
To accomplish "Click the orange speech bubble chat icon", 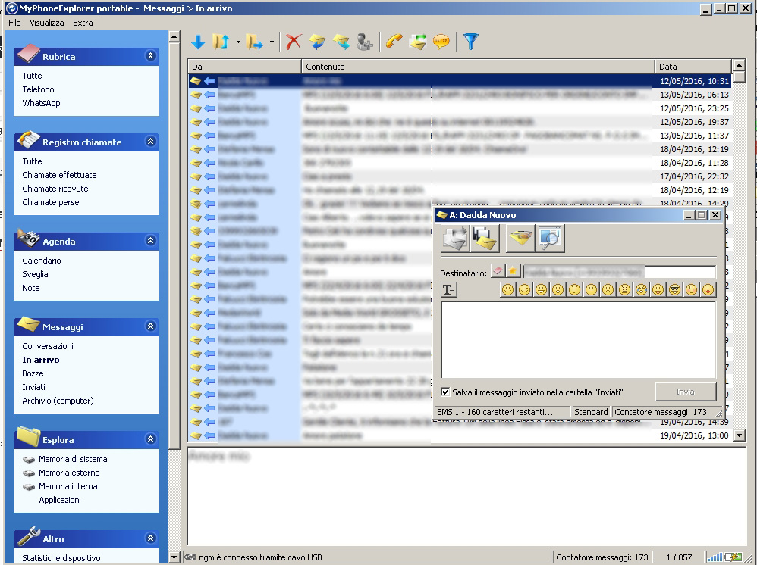I will [x=441, y=42].
